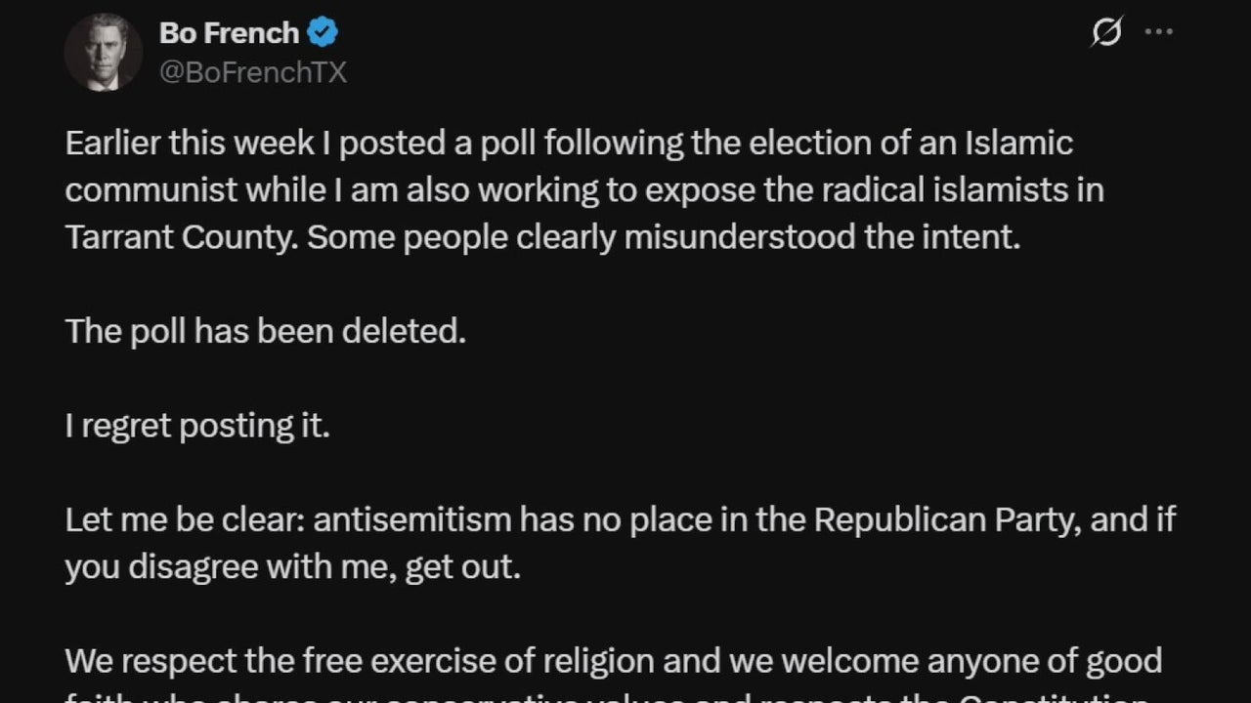This screenshot has height=703, width=1251.
Task: Open the three-dot more options menu
Action: click(x=1158, y=32)
